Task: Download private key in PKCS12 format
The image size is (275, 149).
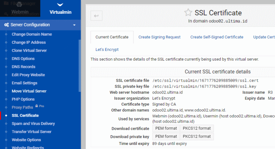Action: pos(197,137)
